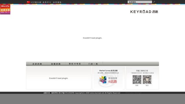Screen dimensions: 185x104
Task: Open the 加盟启路 menu item
Action: (56, 64)
